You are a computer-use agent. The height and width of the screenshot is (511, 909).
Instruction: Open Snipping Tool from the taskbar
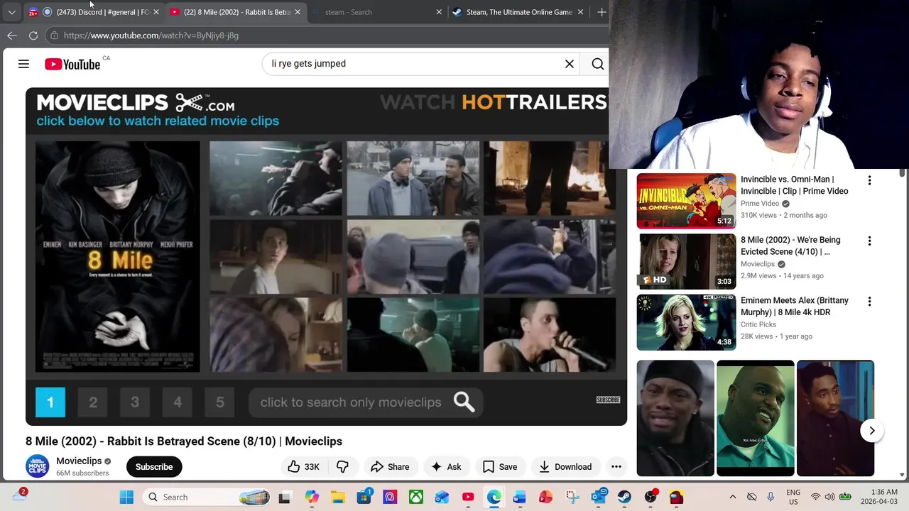572,497
